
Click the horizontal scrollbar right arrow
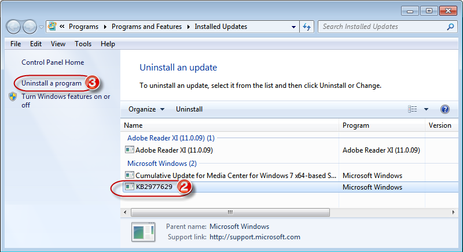click(x=454, y=212)
